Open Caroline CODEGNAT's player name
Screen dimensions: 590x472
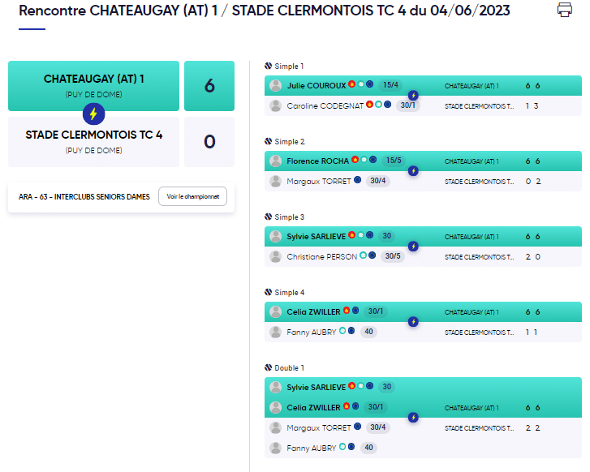325,106
